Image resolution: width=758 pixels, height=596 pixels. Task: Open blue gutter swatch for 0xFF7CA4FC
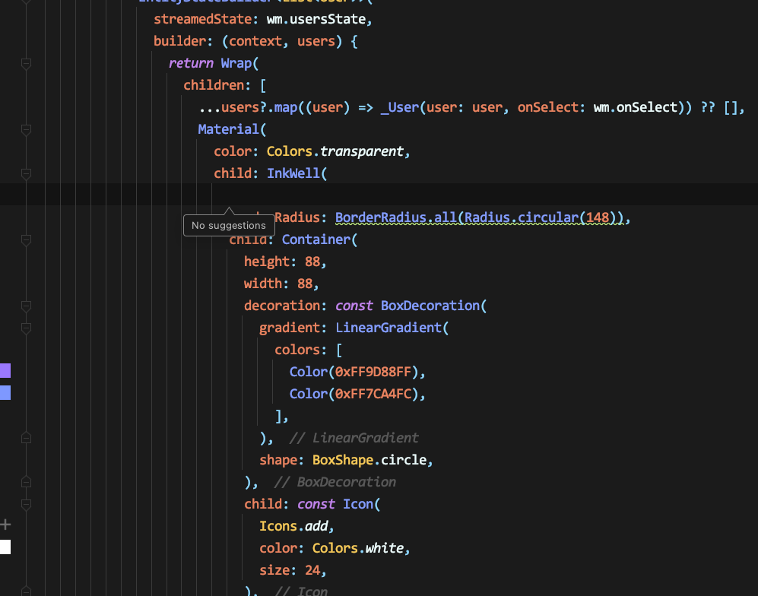click(5, 392)
